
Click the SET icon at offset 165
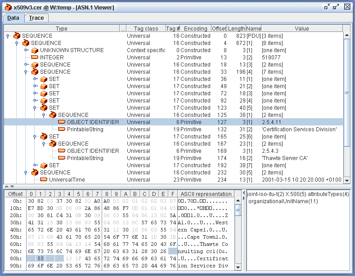[x=44, y=136]
